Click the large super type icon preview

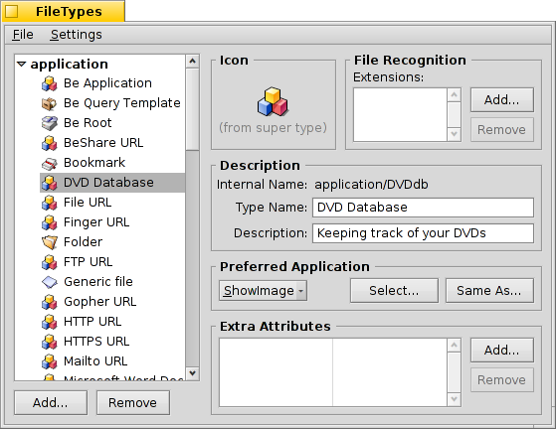(x=273, y=102)
